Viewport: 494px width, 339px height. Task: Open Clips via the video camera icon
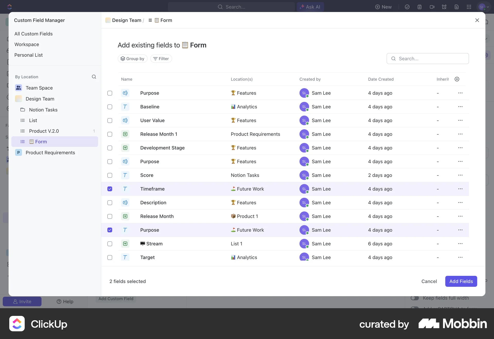[x=432, y=7]
